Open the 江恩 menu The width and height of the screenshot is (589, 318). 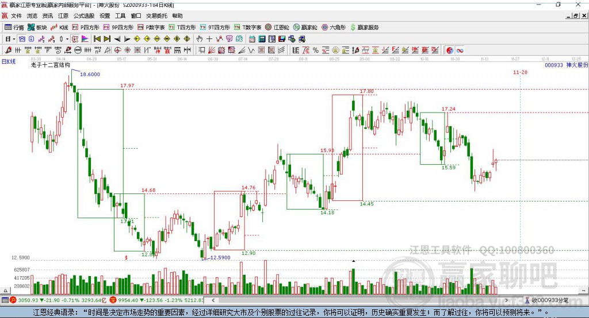[63, 15]
